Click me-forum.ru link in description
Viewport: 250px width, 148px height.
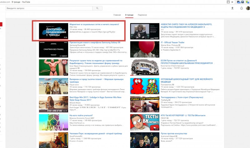(x=77, y=123)
